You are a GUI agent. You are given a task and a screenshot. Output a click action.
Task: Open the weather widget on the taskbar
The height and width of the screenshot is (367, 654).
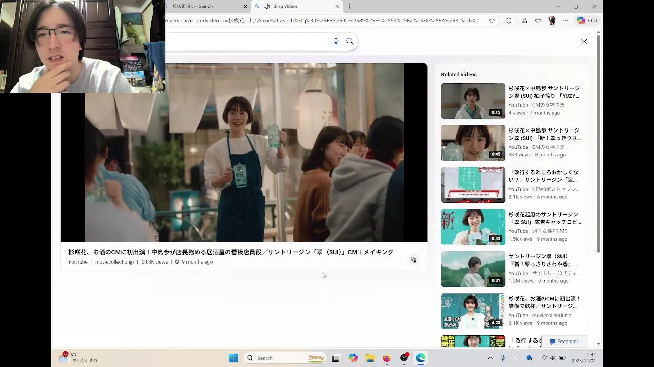[x=78, y=357]
